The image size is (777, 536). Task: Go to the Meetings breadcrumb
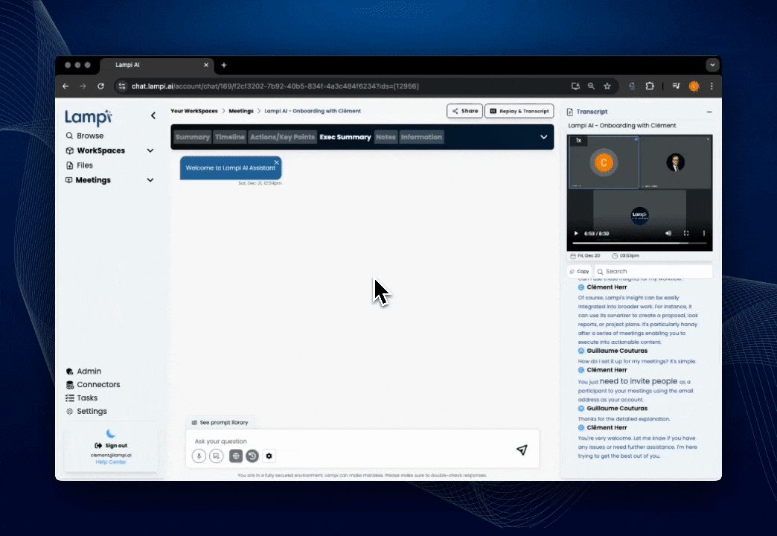pos(241,111)
